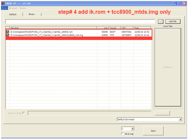Screen dimensions: 188x139
Task: Close the FWDN V7 window
Action: 184,4
